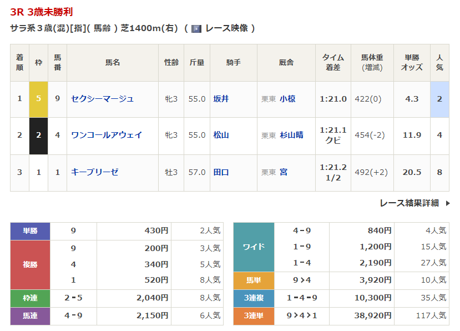This screenshot has height=331, width=460.
Task: Open trainer 宮 profile
Action: click(284, 172)
